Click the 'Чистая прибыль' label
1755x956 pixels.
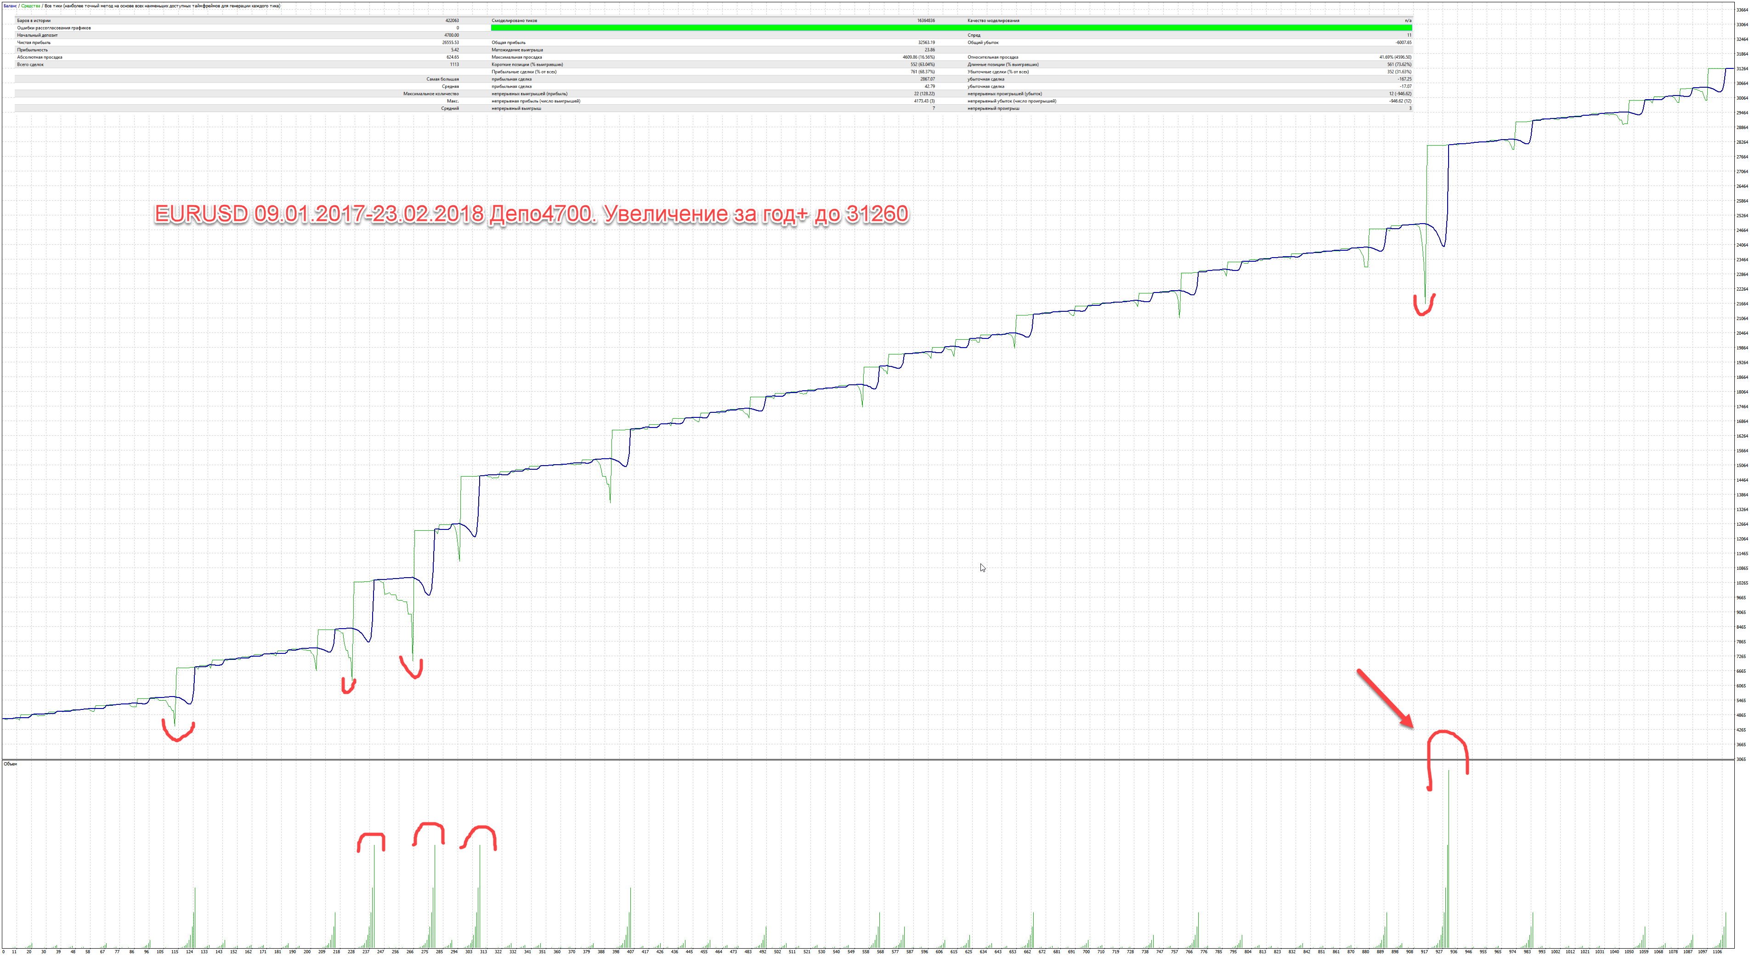[x=34, y=43]
